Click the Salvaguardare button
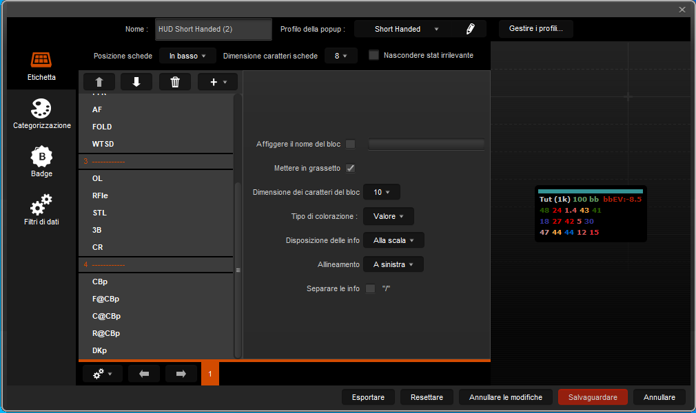Screen dimensions: 696x413 (x=593, y=397)
